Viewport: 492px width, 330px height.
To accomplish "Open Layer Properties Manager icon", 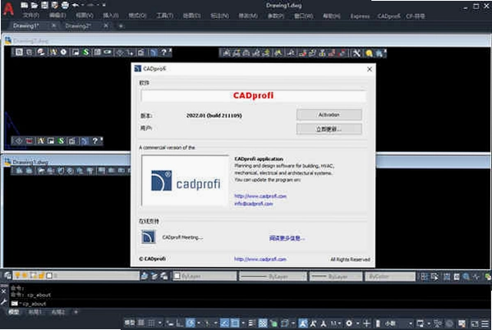I will (7, 276).
